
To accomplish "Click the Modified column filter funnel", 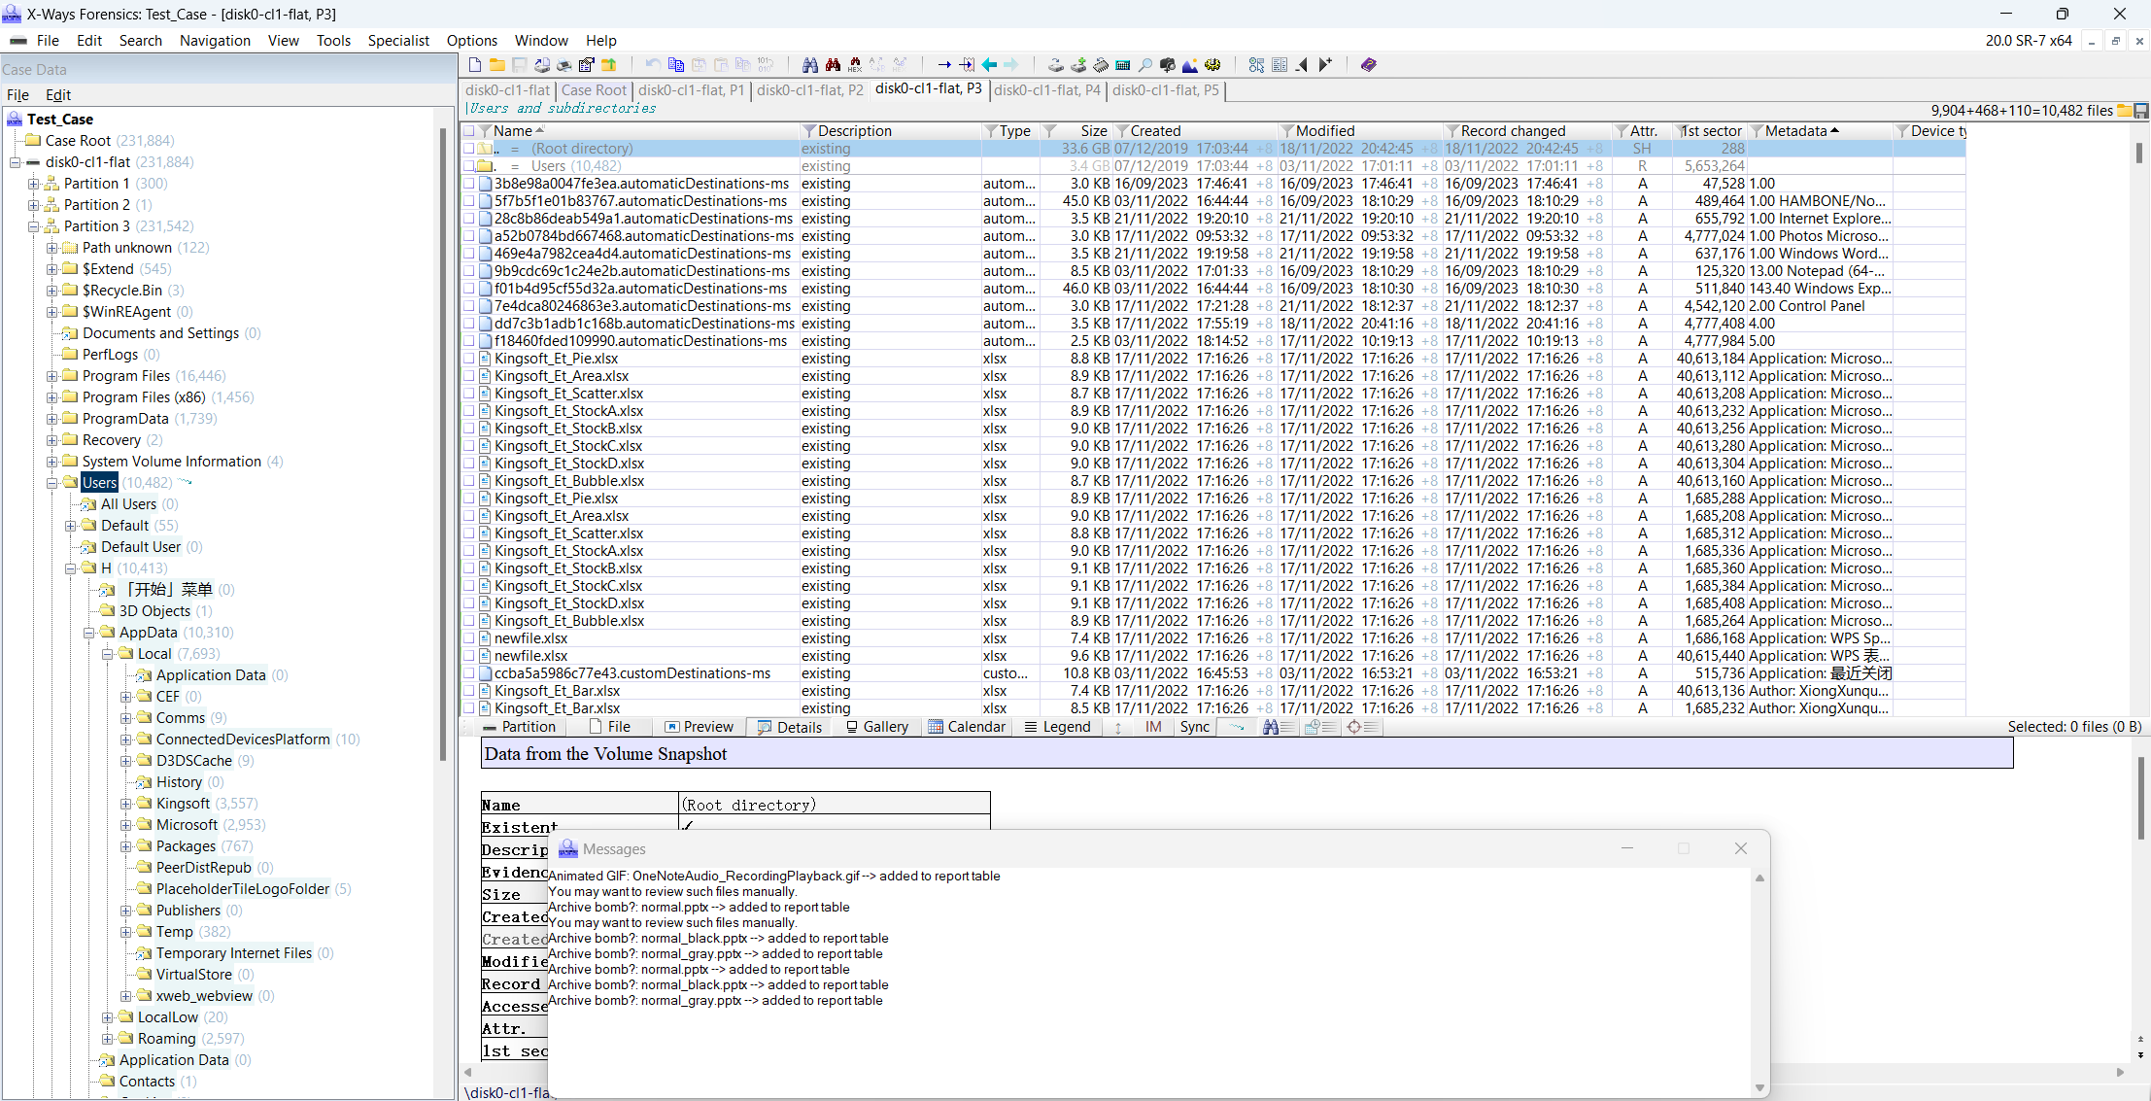I will 1286,131.
